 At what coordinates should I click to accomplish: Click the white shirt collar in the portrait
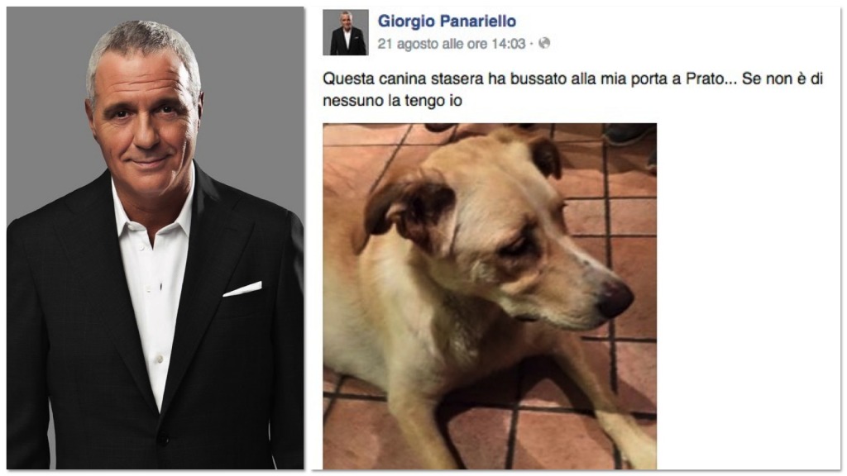click(152, 211)
